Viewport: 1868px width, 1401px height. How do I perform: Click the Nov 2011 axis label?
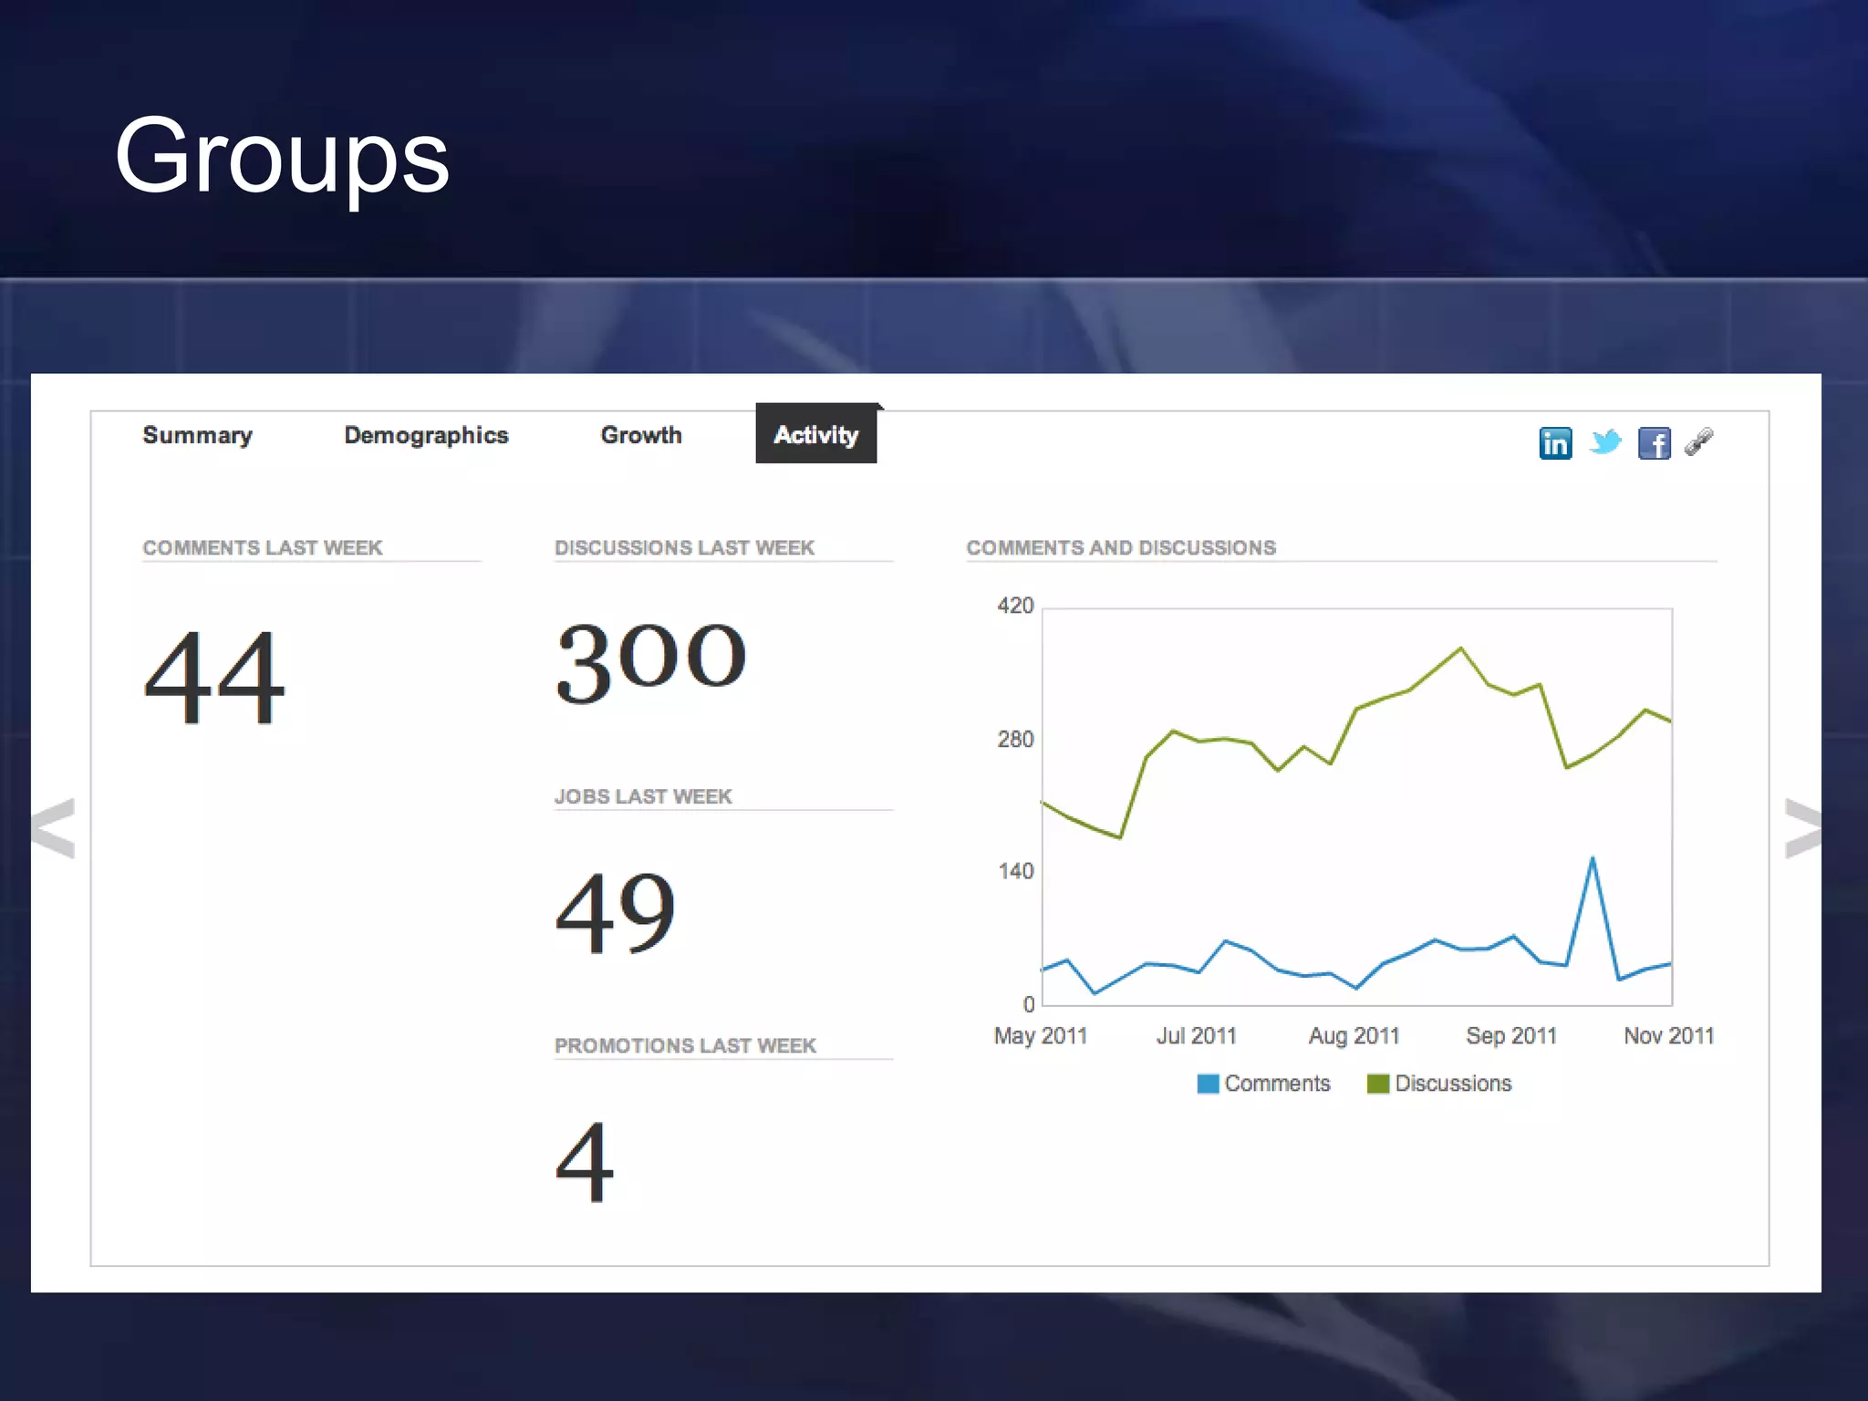coord(1669,1036)
